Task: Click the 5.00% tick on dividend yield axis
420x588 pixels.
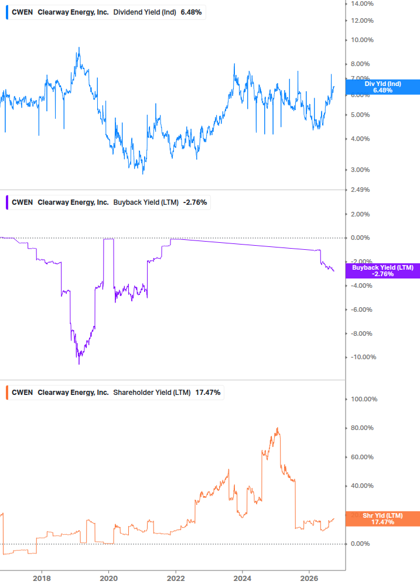Action: 360,115
